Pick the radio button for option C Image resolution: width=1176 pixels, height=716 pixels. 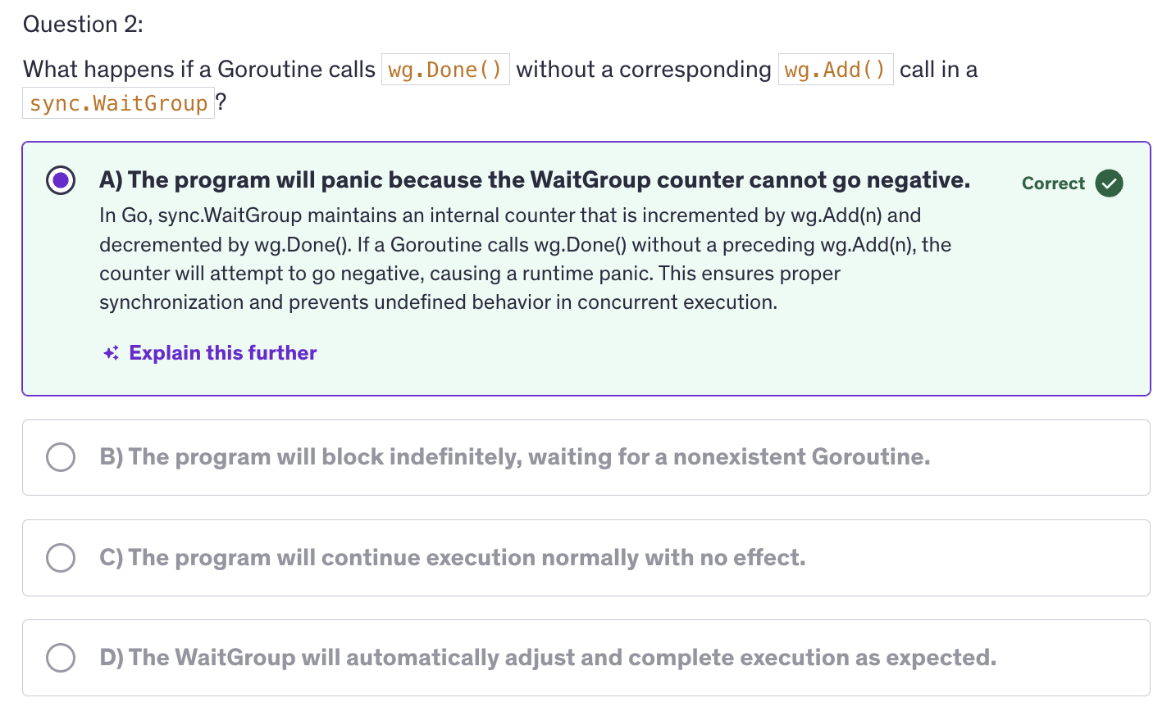(x=61, y=558)
